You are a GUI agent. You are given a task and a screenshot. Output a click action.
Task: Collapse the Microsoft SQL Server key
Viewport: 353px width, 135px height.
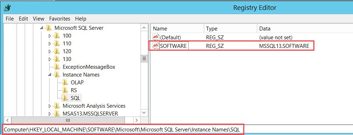[x=41, y=28]
